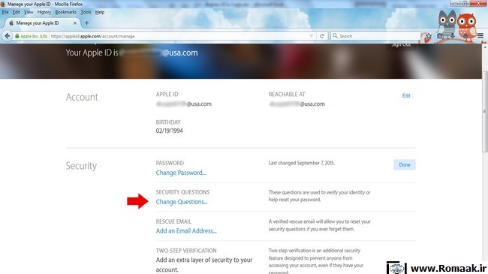
Task: Click the SECURITY QUESTIONS label
Action: 182,192
